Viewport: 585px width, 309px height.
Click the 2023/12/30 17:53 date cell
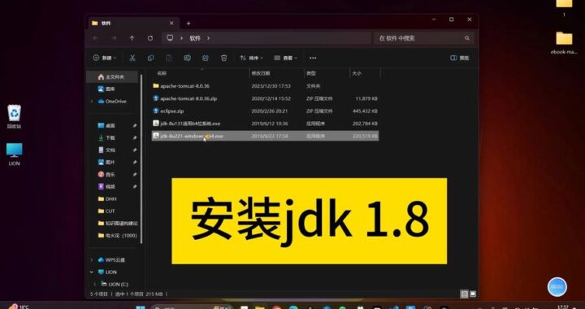[271, 86]
